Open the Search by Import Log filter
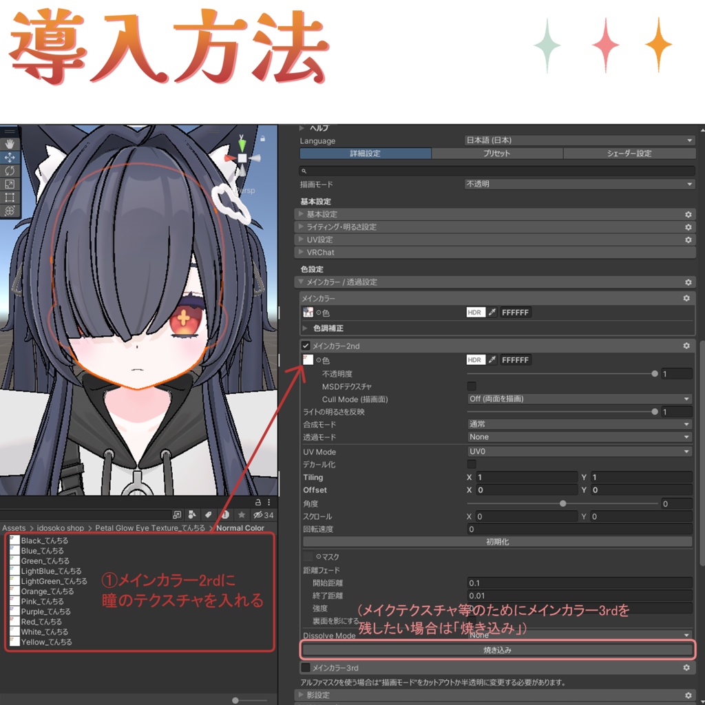The height and width of the screenshot is (705, 705). (225, 515)
